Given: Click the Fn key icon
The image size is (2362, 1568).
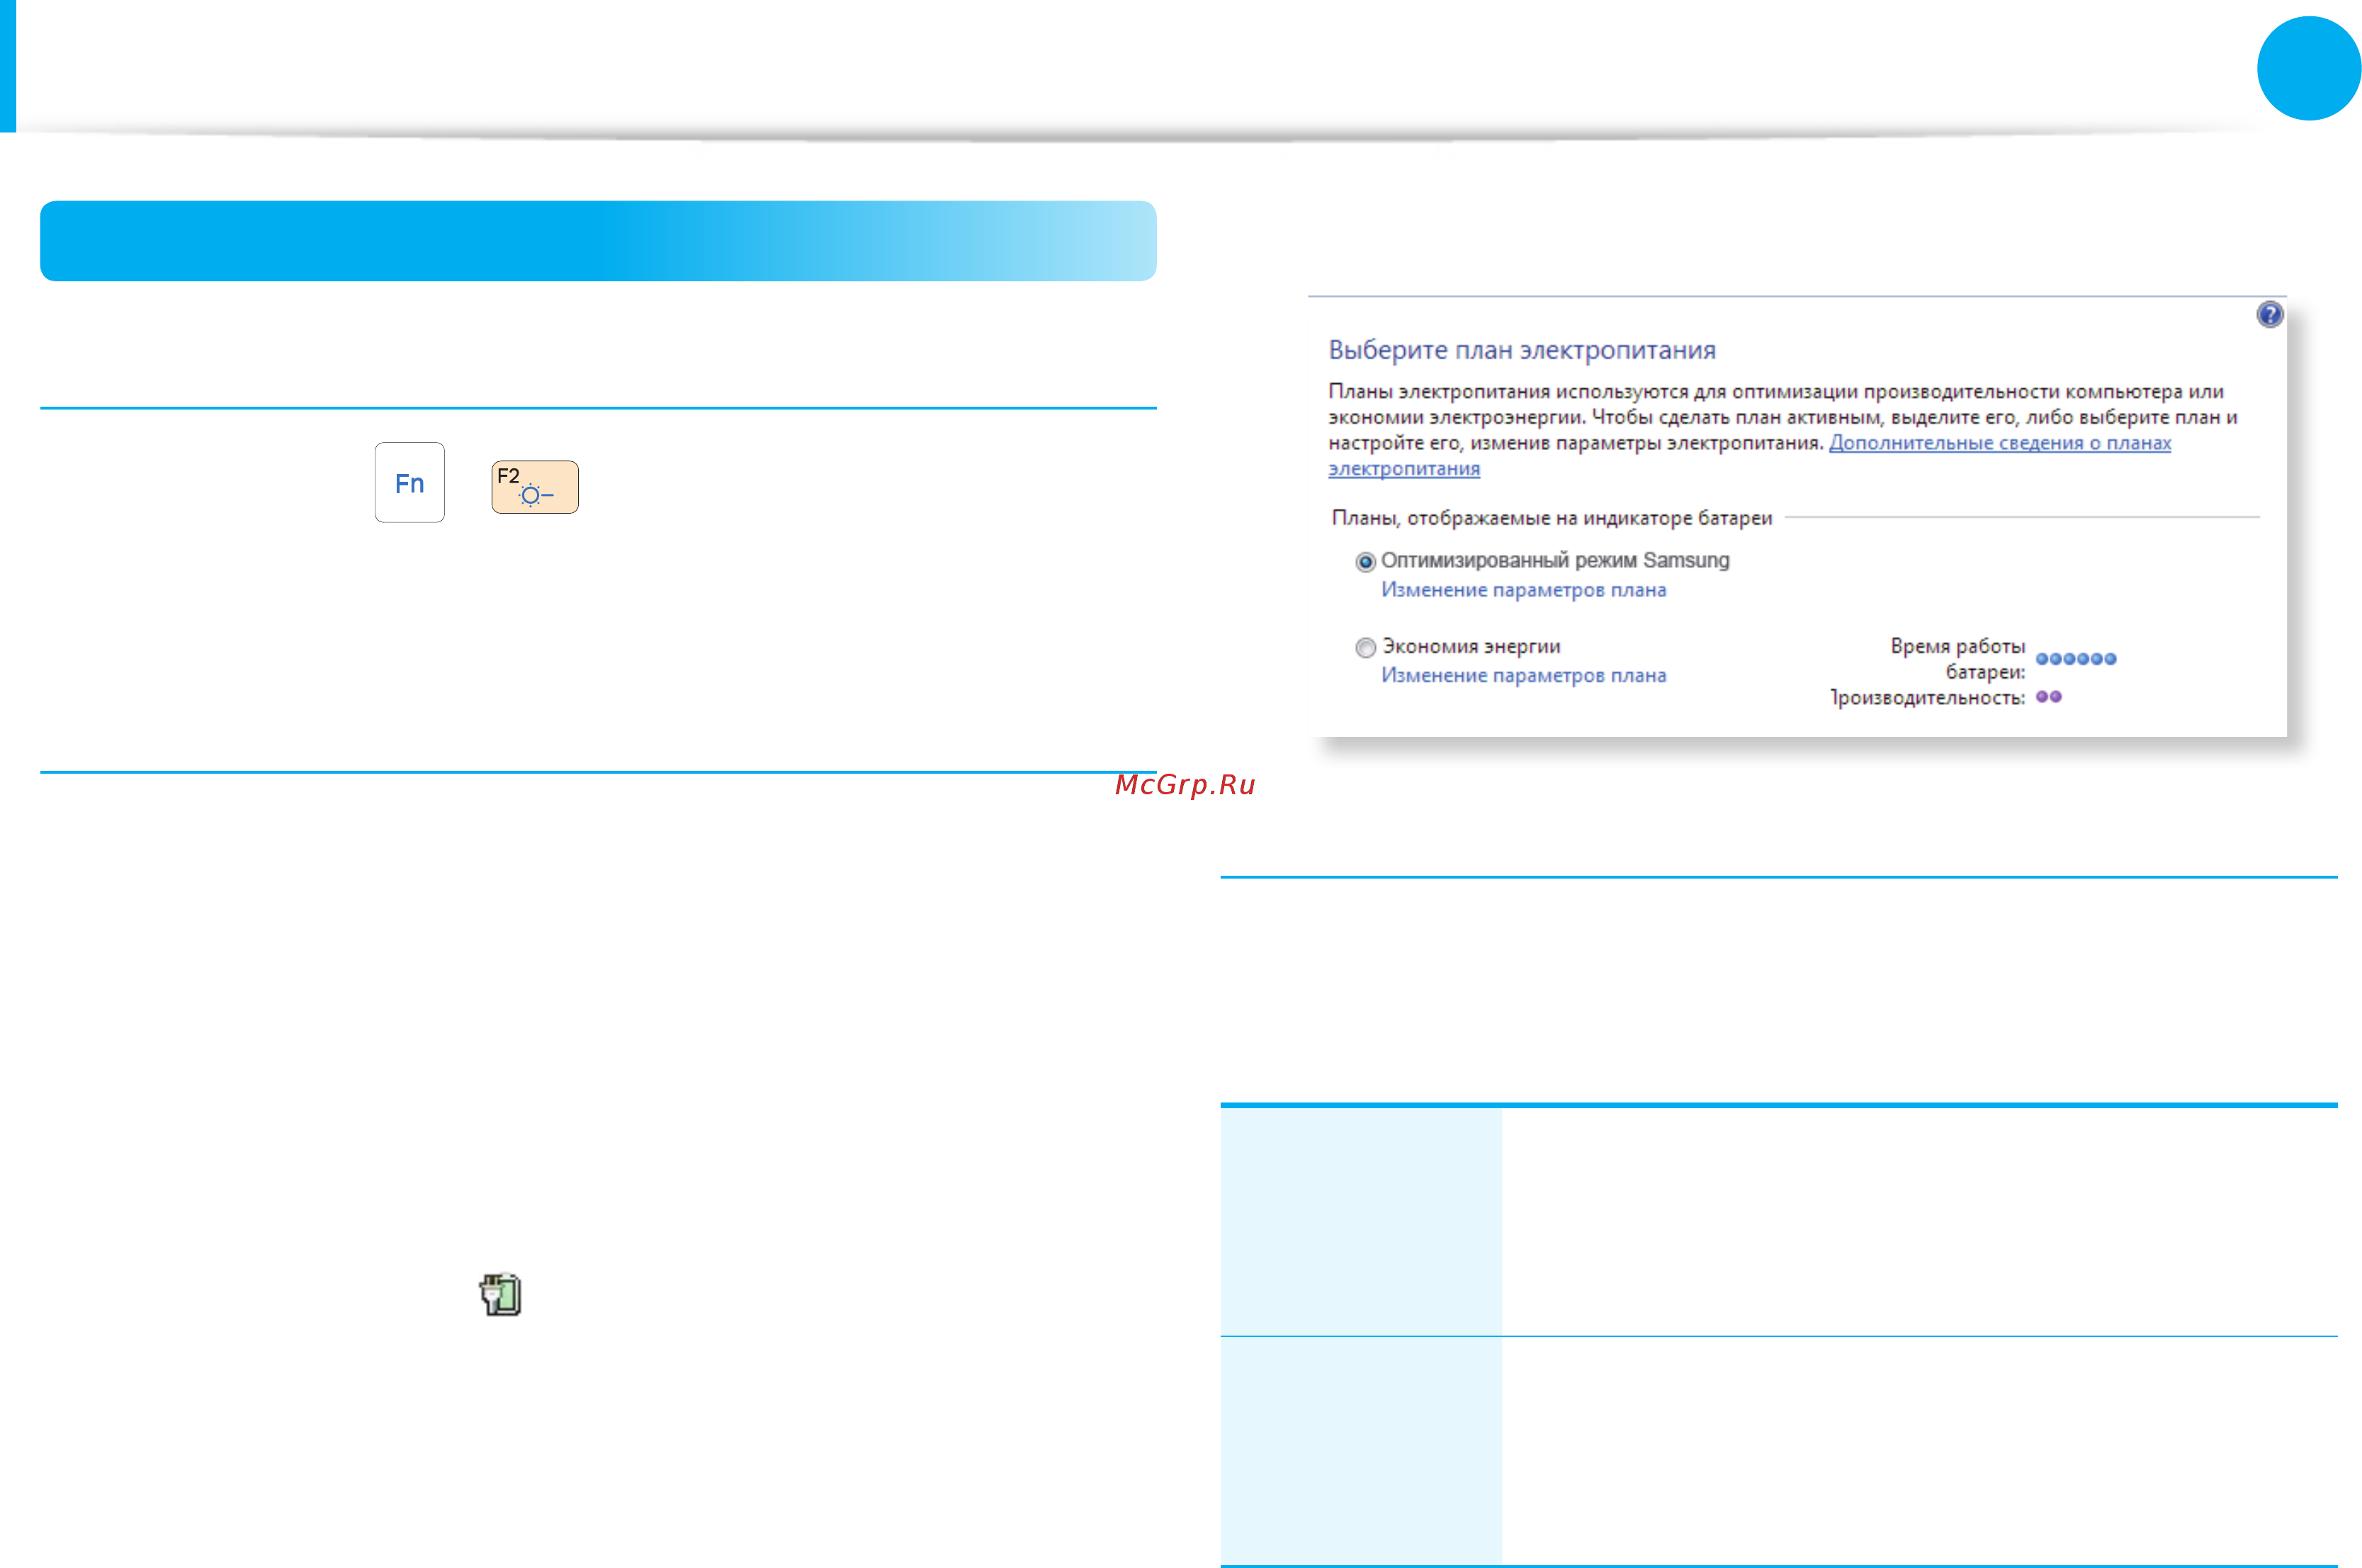Looking at the screenshot, I should pos(409,482).
